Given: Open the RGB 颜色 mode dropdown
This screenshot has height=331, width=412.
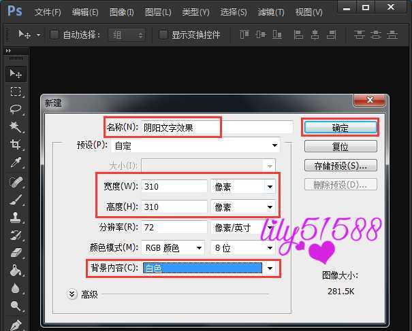Looking at the screenshot, I should click(173, 248).
